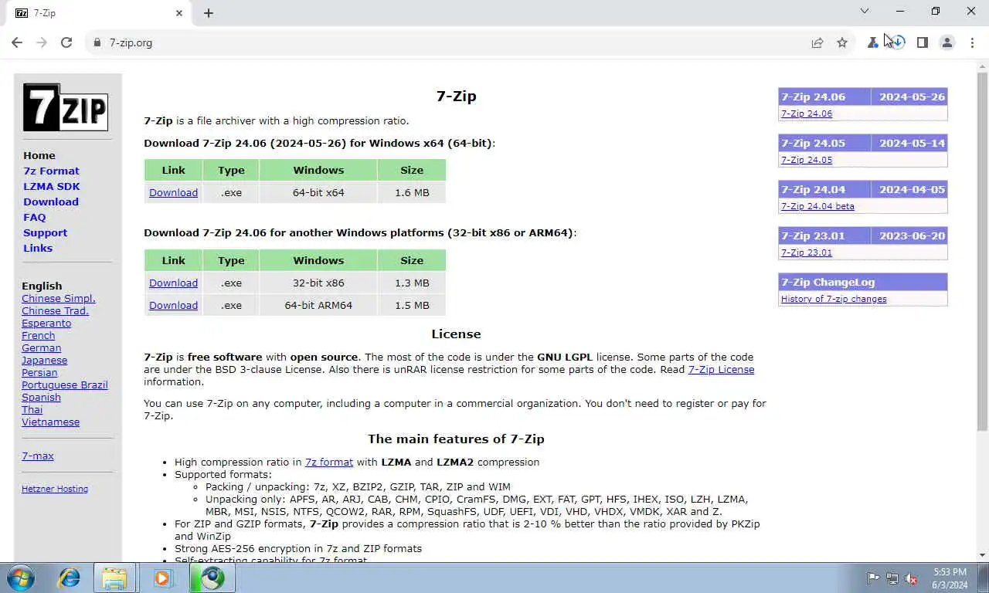
Task: Switch language to Chinese Simpl.
Action: [59, 298]
